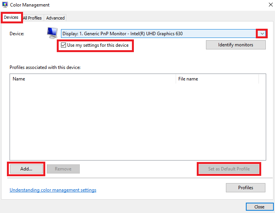Select the Display Generic PnP Monitor combo box
This screenshot has height=213, width=275.
(x=164, y=34)
